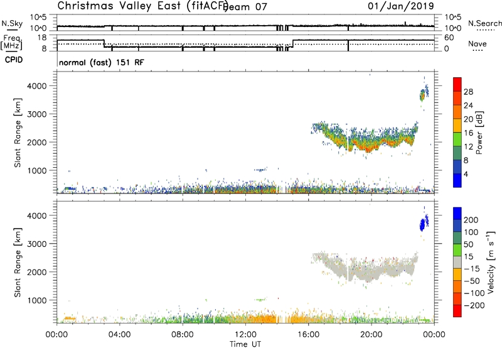
Task: Click the "60" right axis label of frequency panel
Action: coord(449,38)
